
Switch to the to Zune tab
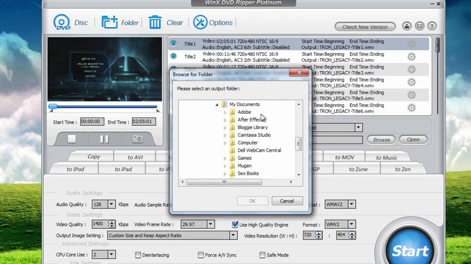(358, 169)
